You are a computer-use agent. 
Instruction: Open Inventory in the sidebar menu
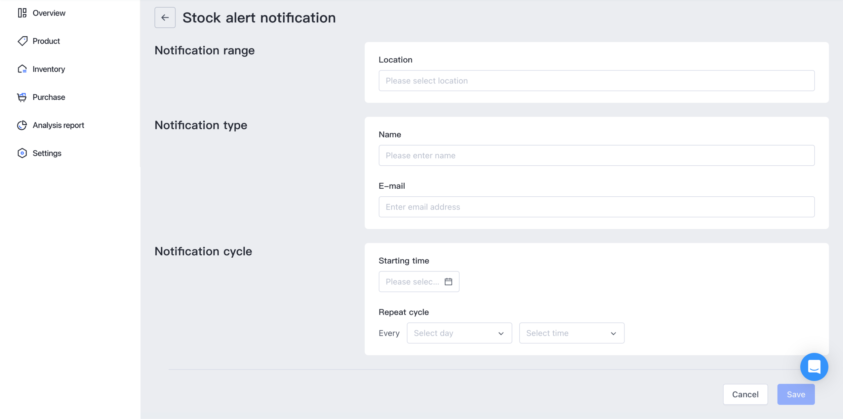click(49, 69)
